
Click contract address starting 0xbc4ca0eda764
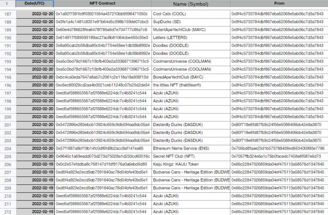click(103, 77)
